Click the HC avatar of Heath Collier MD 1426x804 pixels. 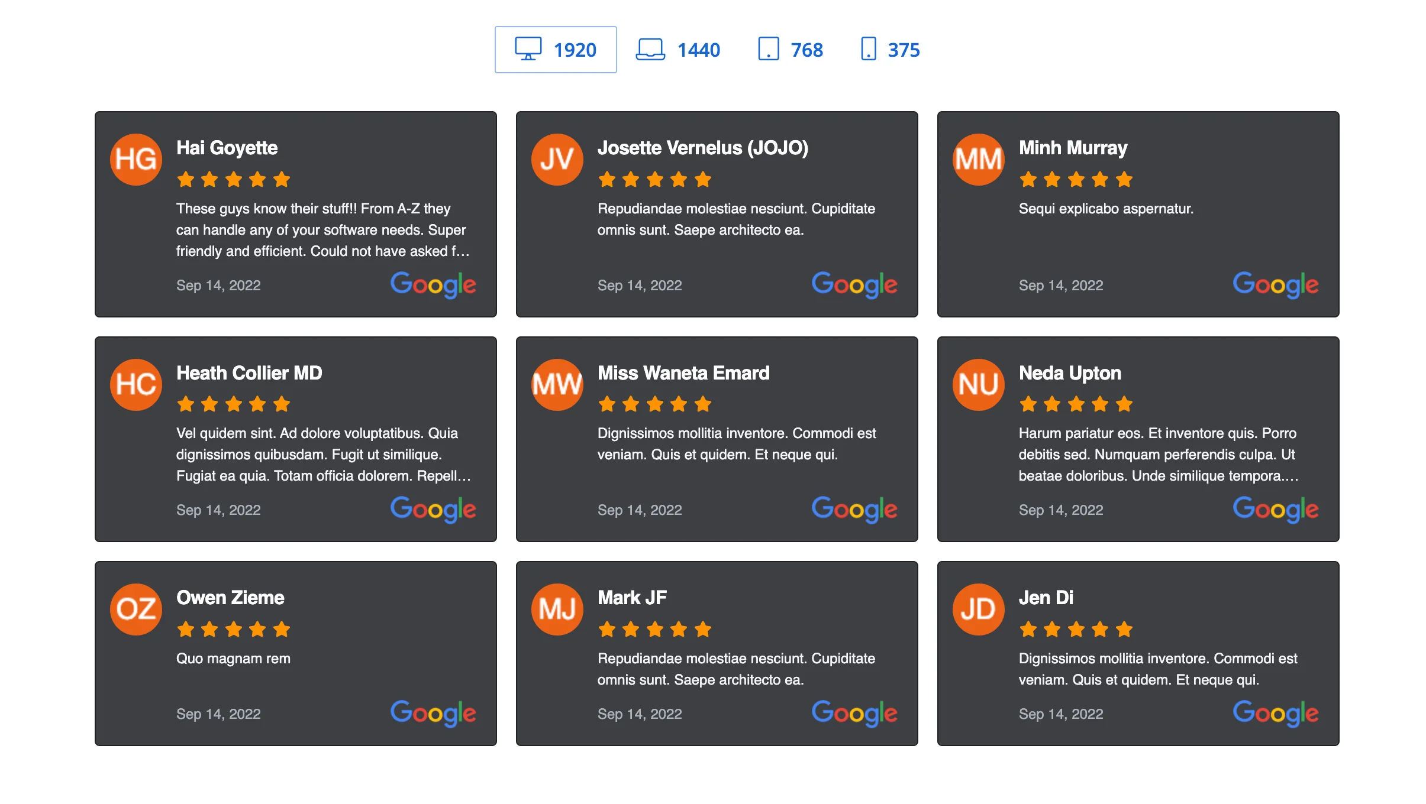coord(136,385)
